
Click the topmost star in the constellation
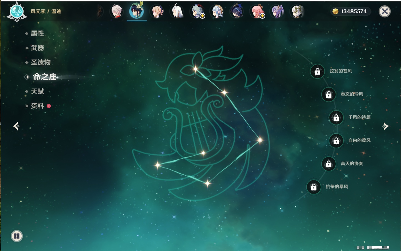coord(196,69)
